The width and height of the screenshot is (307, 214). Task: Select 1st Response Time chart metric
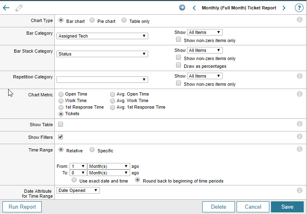pyautogui.click(x=61, y=107)
